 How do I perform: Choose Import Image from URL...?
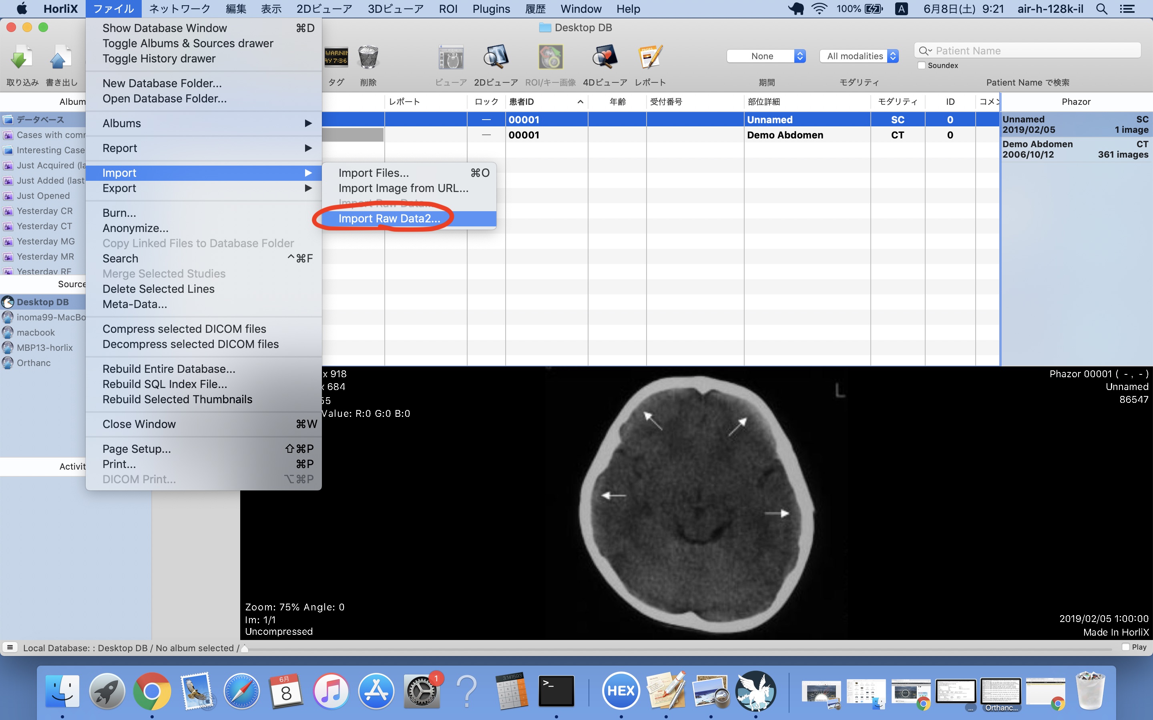coord(409,188)
